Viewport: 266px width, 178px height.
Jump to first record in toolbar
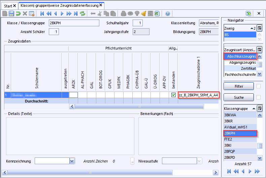42,13
